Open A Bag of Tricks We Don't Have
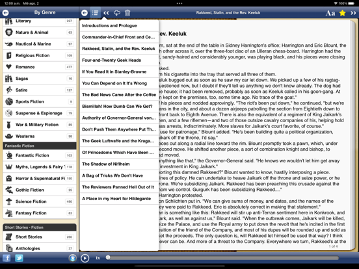359x269 pixels. (x=119, y=175)
